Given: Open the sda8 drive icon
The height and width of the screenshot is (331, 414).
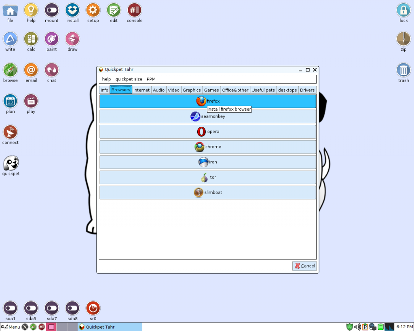Looking at the screenshot, I should (73, 311).
